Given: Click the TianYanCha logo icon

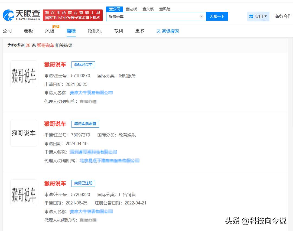Looking at the screenshot, I should click(8, 15).
